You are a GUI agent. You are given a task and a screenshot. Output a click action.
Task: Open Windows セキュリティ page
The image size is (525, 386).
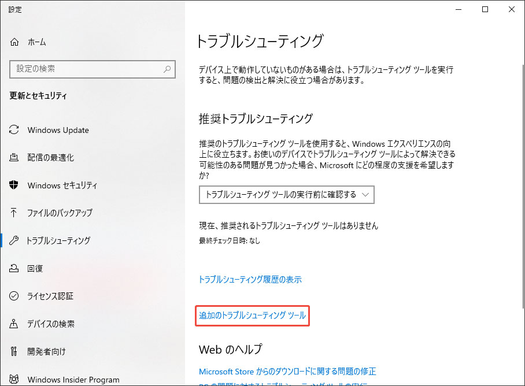tap(62, 185)
